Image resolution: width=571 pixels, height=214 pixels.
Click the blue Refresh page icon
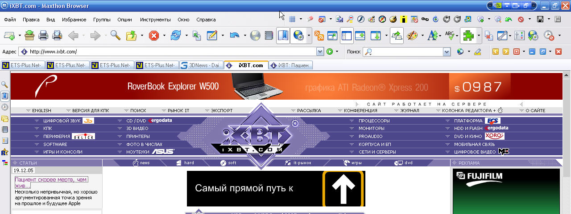click(x=176, y=36)
